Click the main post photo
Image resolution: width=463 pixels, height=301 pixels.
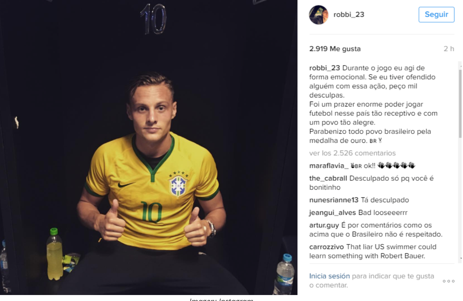pyautogui.click(x=149, y=147)
